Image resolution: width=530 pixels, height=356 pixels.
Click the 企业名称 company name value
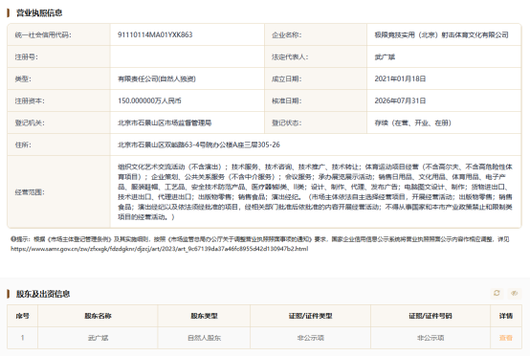441,34
